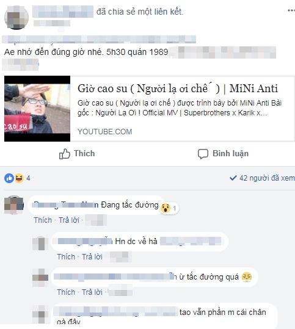Click the Bình luận button on the post
Viewport: 295px width, 329px height.
tap(223, 154)
